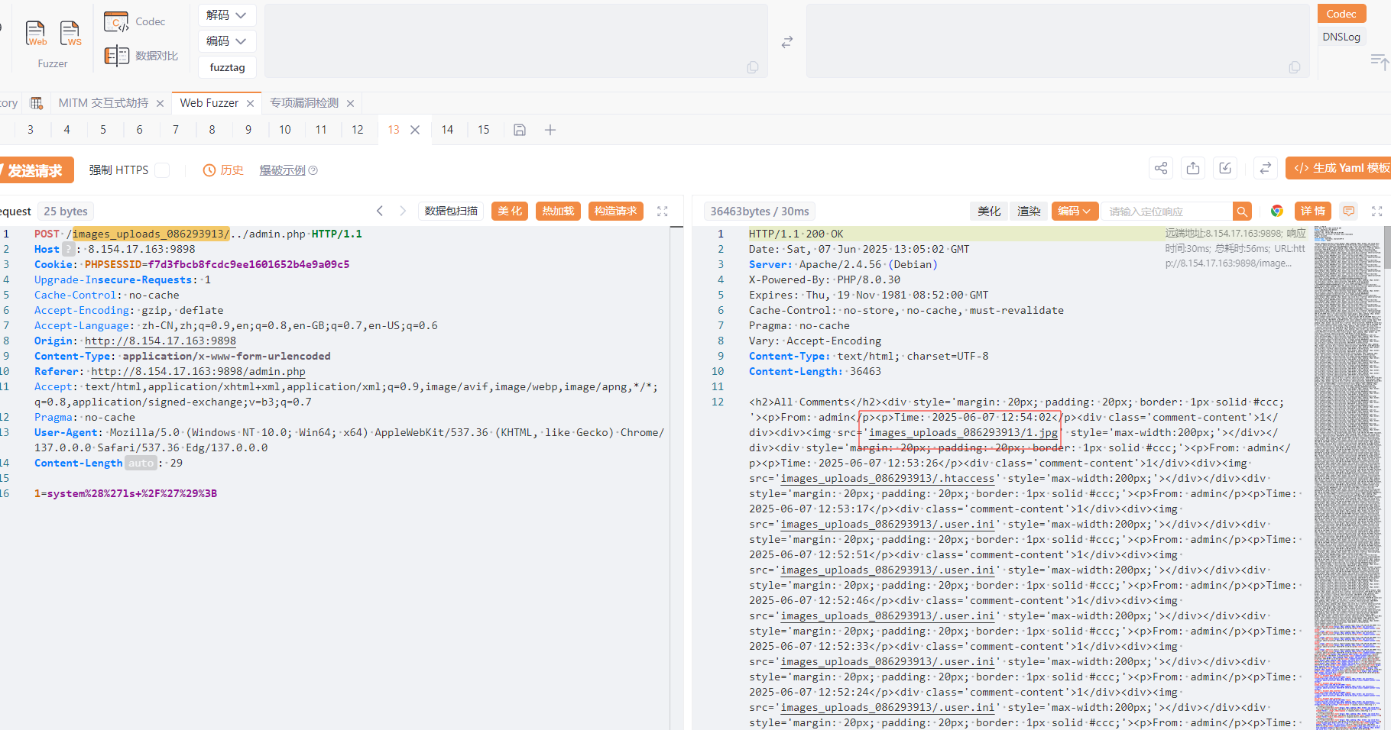1391x730 pixels.
Task: Click the 热加载 hot-load button
Action: click(559, 212)
